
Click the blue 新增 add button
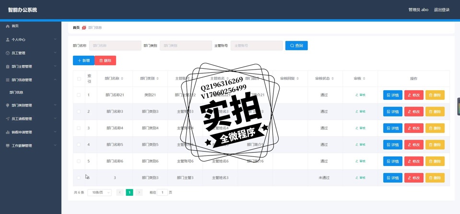click(83, 60)
